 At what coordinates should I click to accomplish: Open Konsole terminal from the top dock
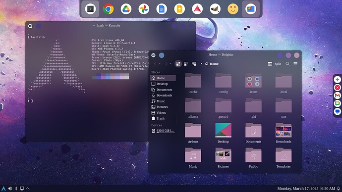coord(90,9)
